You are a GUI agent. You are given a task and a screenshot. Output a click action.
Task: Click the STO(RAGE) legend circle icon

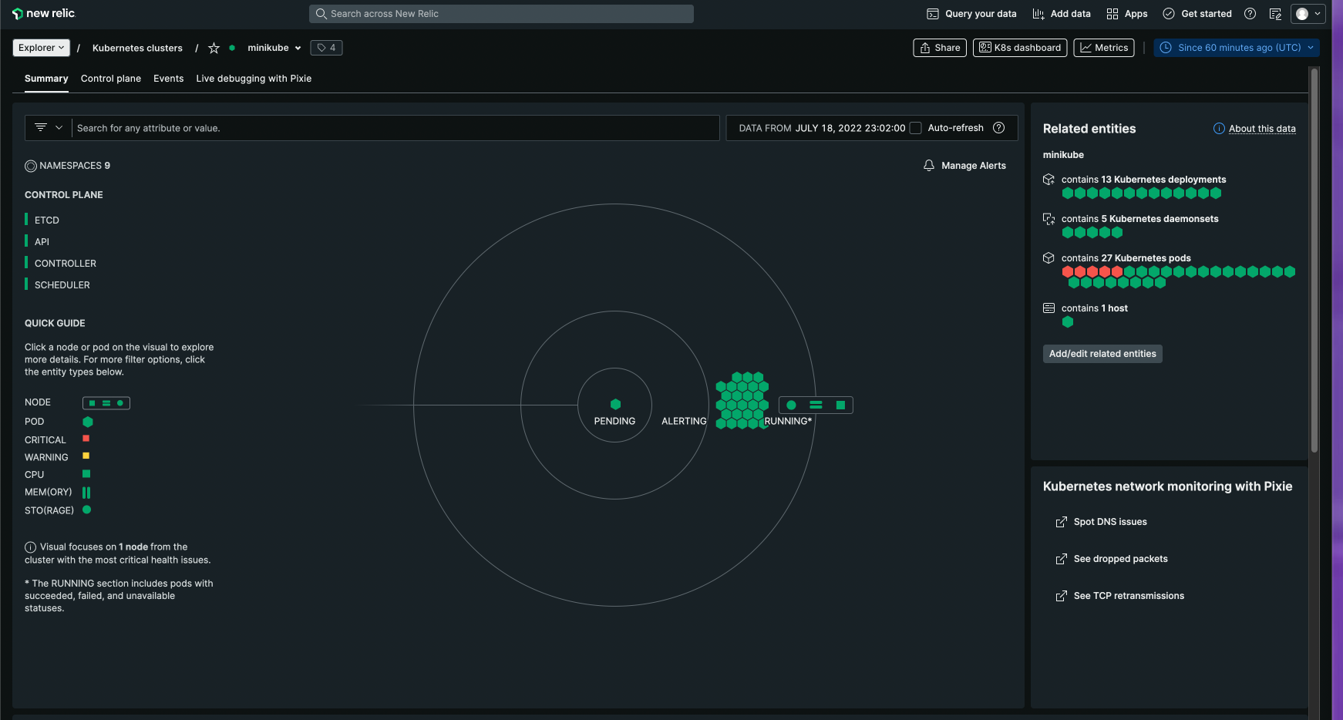pyautogui.click(x=87, y=510)
